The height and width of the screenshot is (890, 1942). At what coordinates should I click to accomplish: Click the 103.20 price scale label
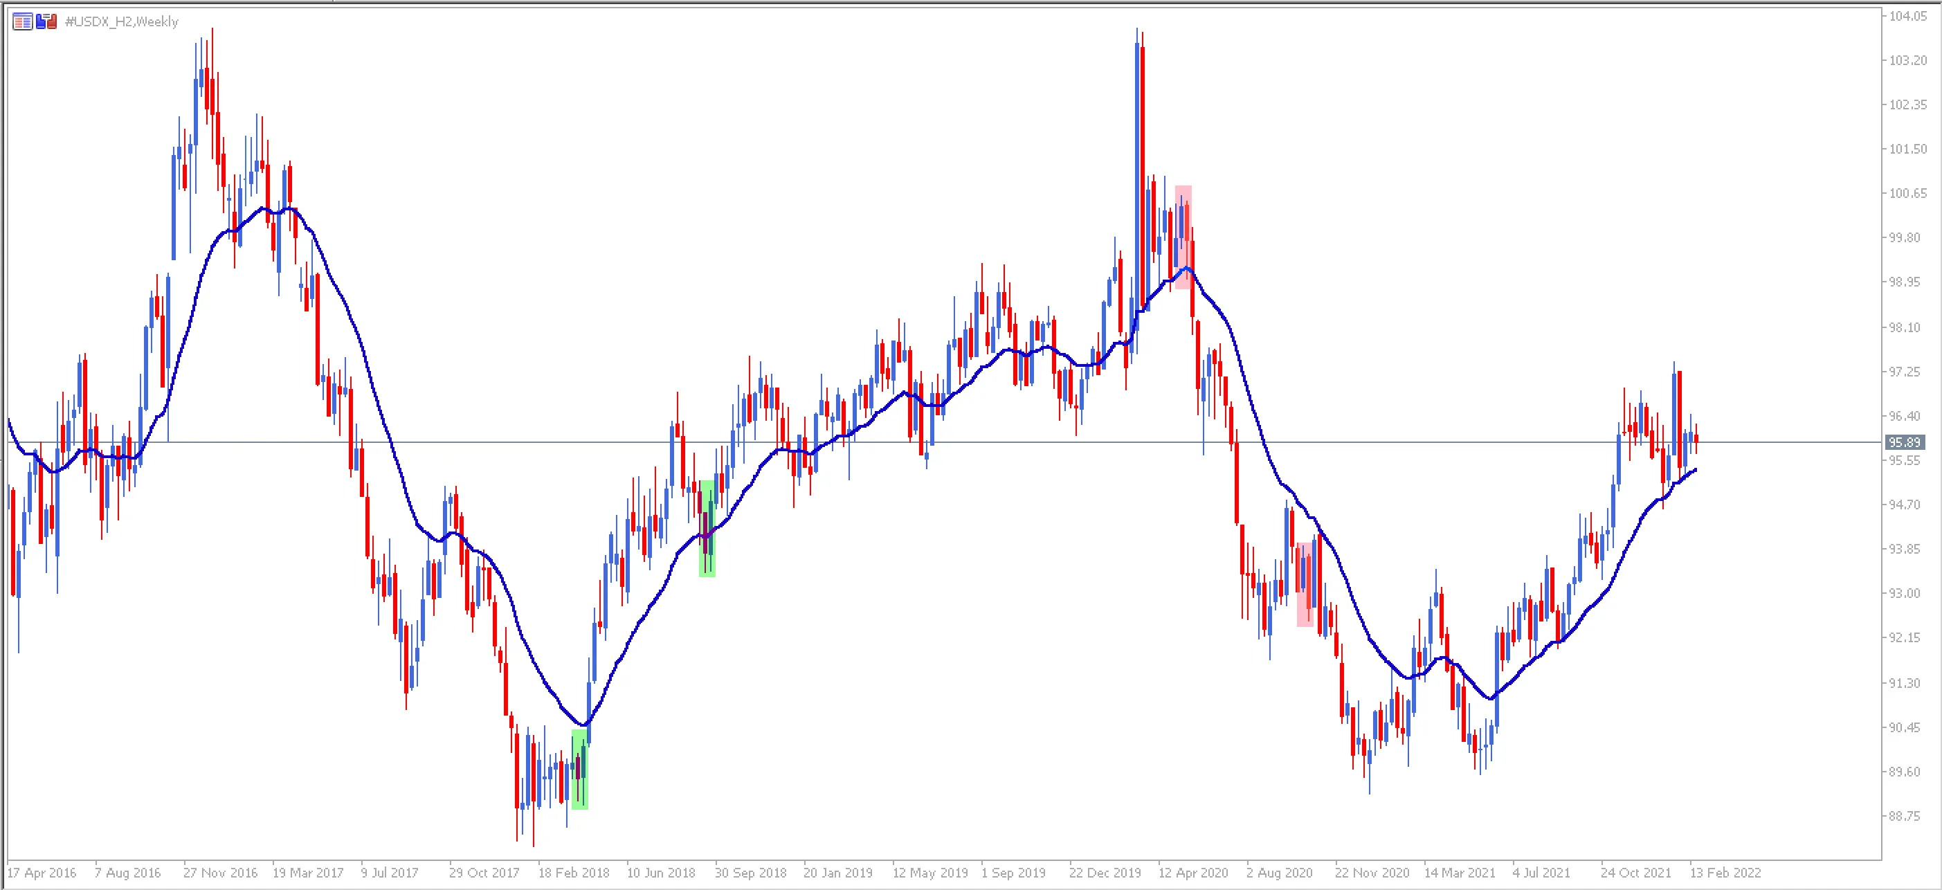(1907, 60)
